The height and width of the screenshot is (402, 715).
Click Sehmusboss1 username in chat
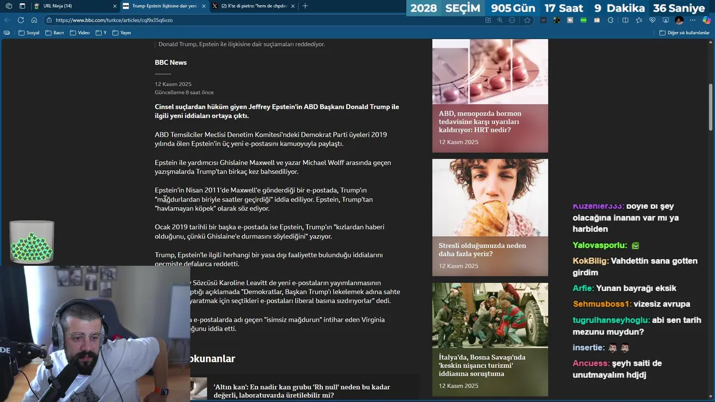[x=602, y=304]
